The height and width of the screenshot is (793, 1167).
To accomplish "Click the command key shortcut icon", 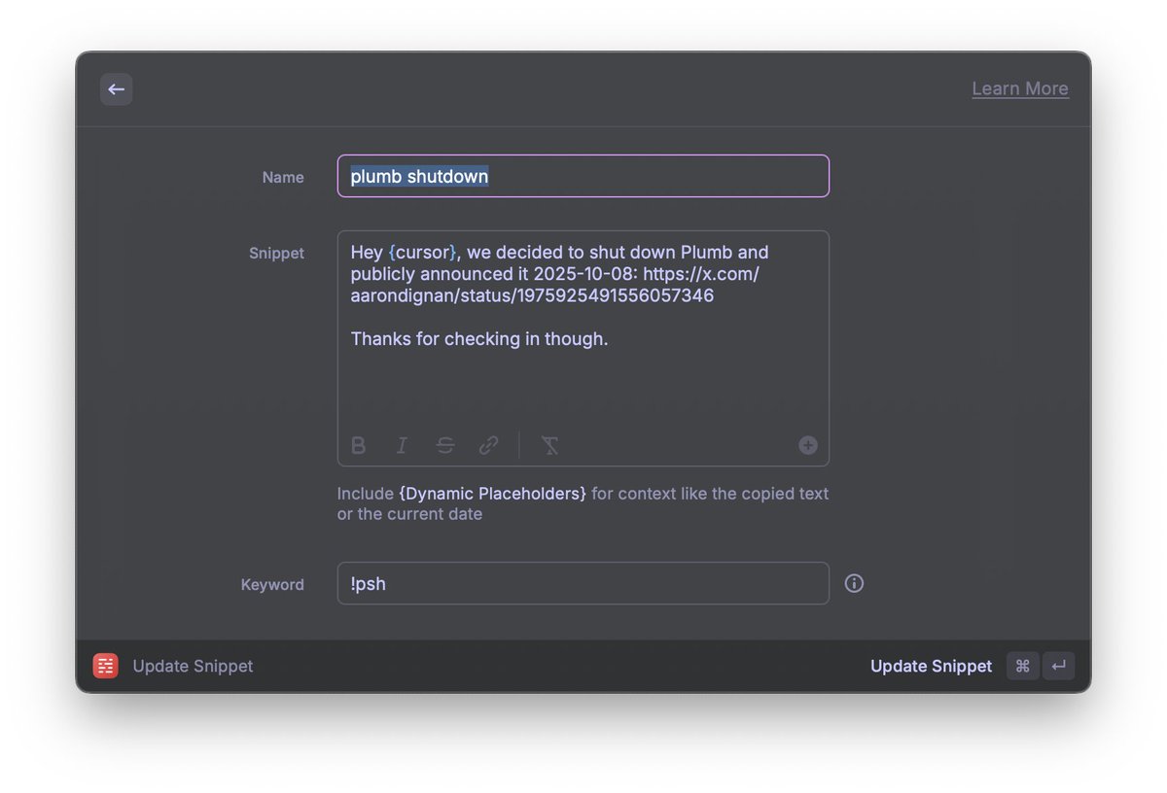I will (1022, 666).
